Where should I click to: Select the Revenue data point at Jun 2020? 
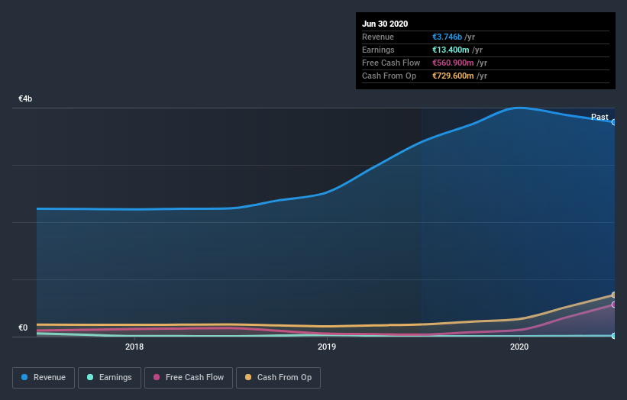(614, 122)
